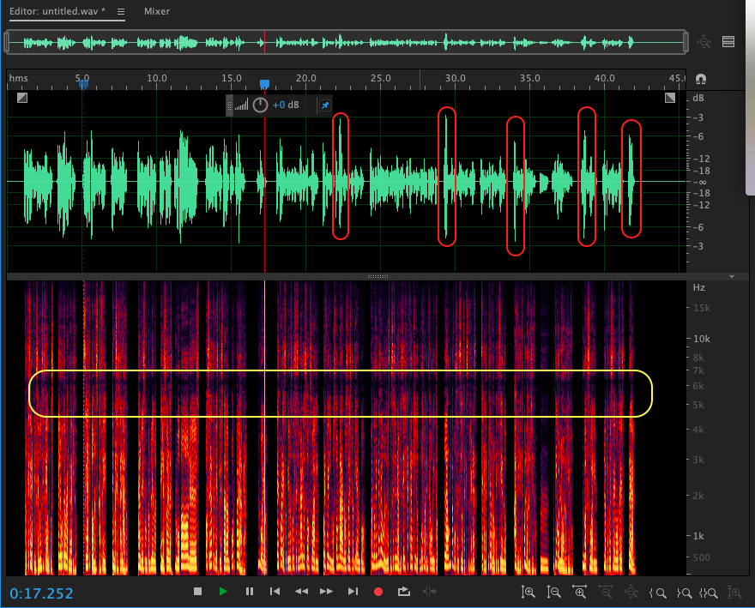The width and height of the screenshot is (755, 608).
Task: Click Zoom Out (Amplitude) icon
Action: (x=554, y=592)
